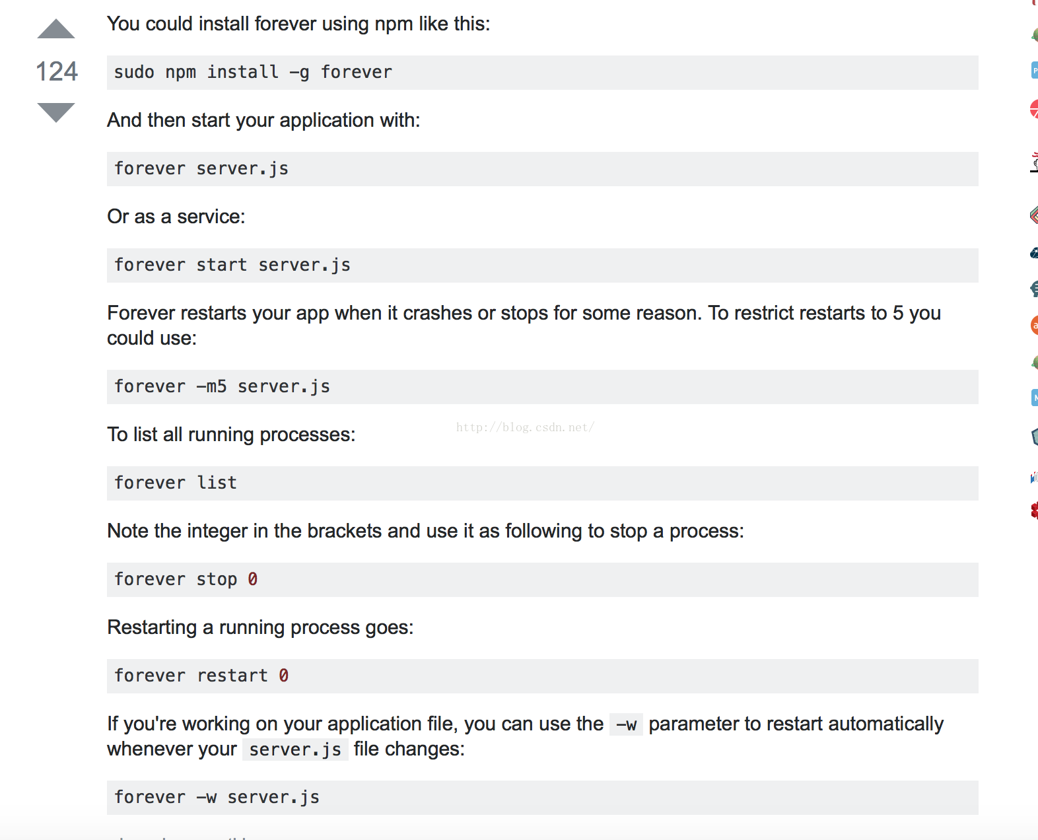Open the orange circle 'a' icon at right
Screen dimensions: 1038x840
(1034, 325)
